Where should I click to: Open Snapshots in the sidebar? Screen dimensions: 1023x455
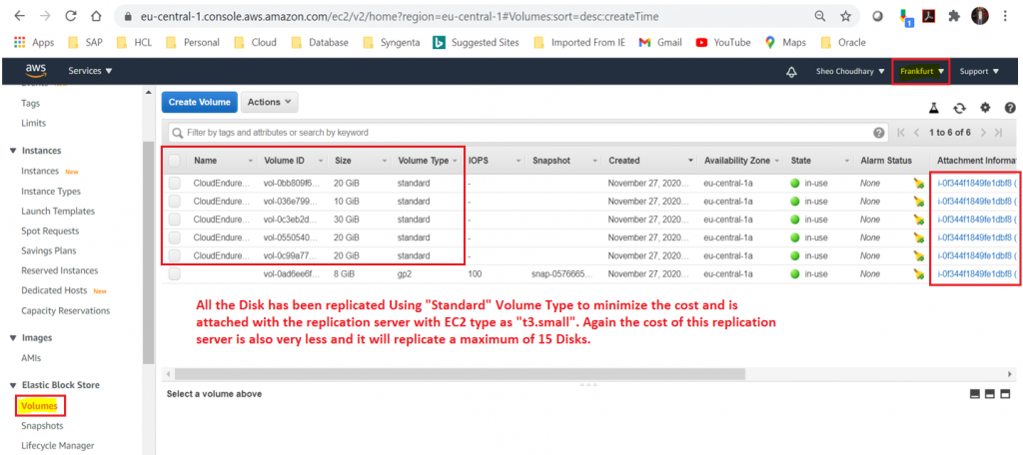pos(42,426)
